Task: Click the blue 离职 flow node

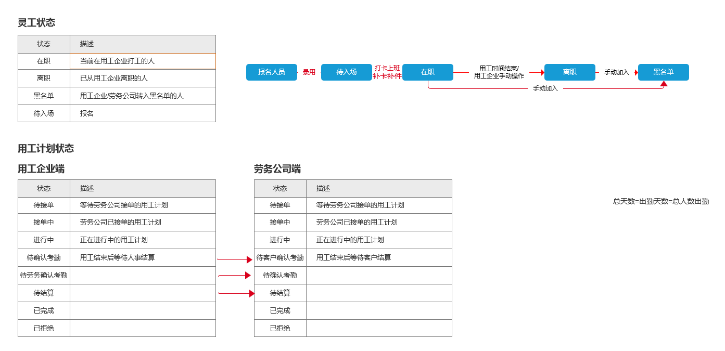Action: coord(570,72)
